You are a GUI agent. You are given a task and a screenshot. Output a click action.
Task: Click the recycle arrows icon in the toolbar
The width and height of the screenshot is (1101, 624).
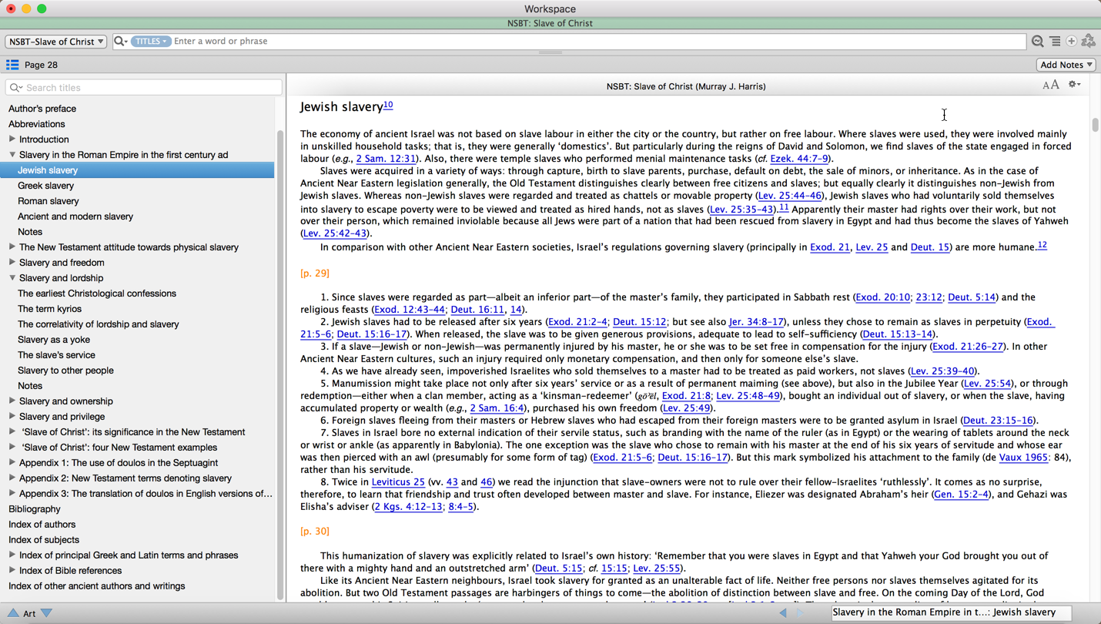coord(1089,42)
